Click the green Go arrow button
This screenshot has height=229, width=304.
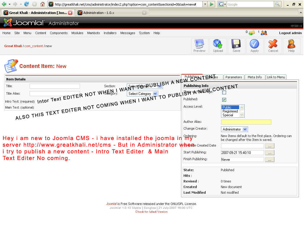coord(212,4)
